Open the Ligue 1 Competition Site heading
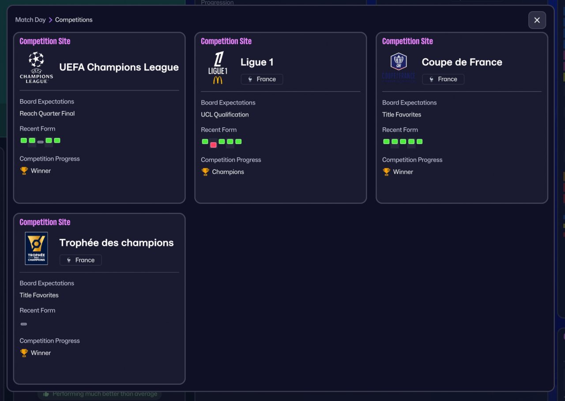Viewport: 565px width, 401px height. coord(226,41)
